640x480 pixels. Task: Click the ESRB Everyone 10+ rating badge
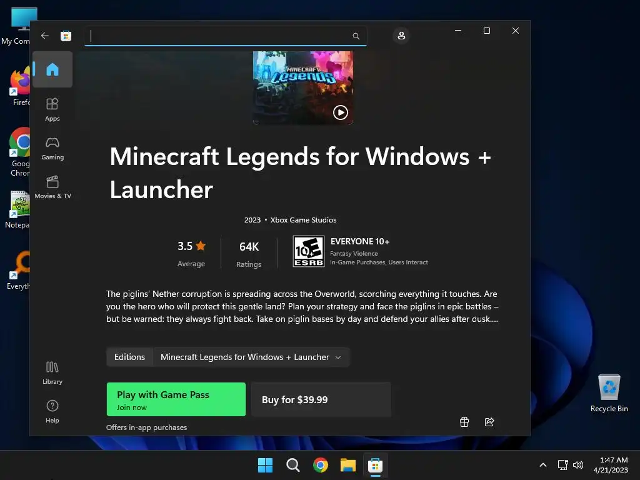point(309,251)
